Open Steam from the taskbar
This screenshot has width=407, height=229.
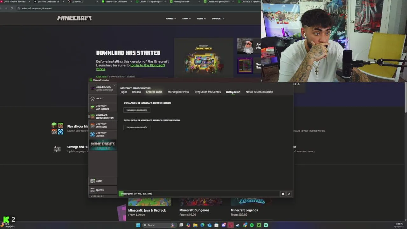238,225
